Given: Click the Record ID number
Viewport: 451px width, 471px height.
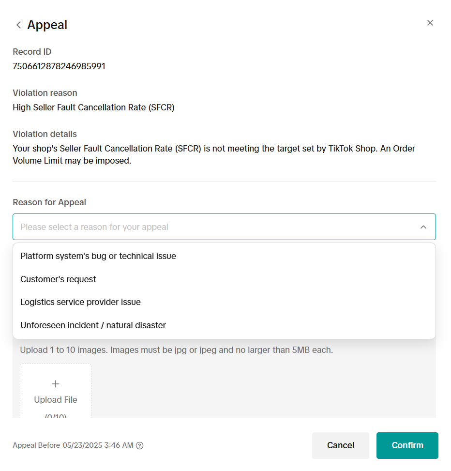Looking at the screenshot, I should [x=59, y=66].
